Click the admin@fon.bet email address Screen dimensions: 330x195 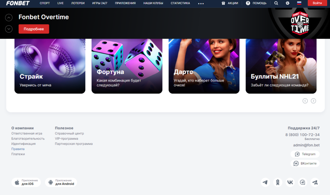(x=306, y=145)
